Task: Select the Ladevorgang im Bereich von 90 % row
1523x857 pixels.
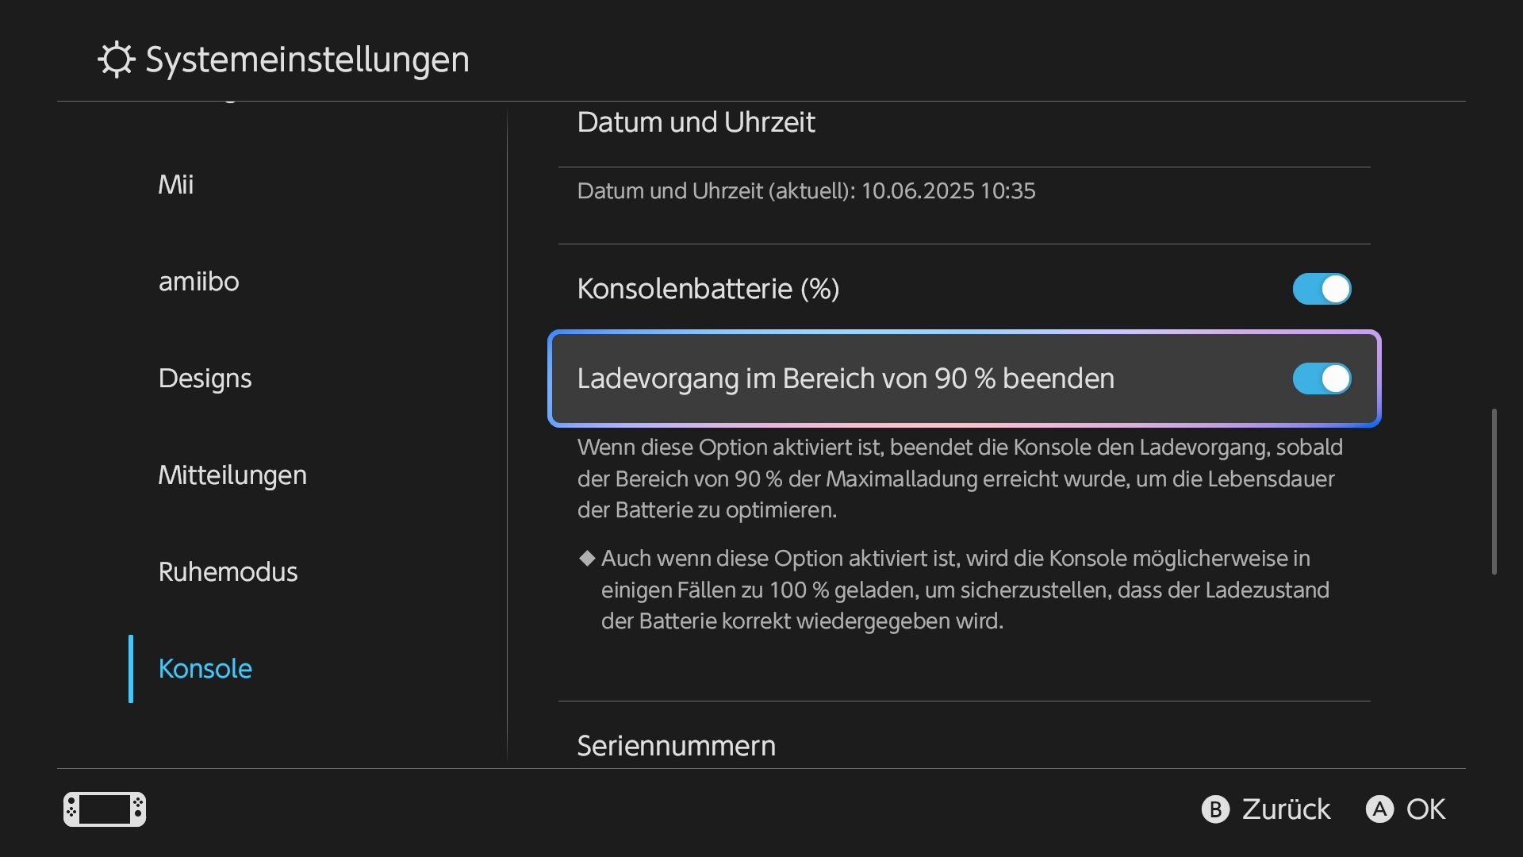Action: (964, 379)
